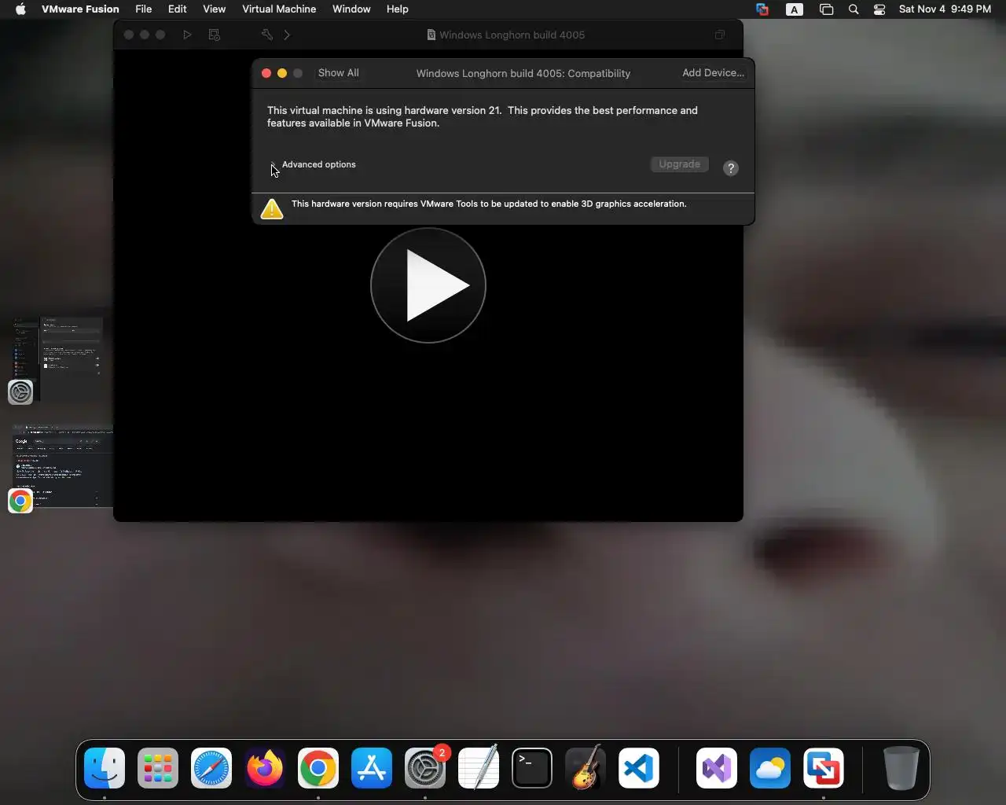Viewport: 1006px width, 805px height.
Task: Expand Advanced options disclosure triangle
Action: [273, 164]
